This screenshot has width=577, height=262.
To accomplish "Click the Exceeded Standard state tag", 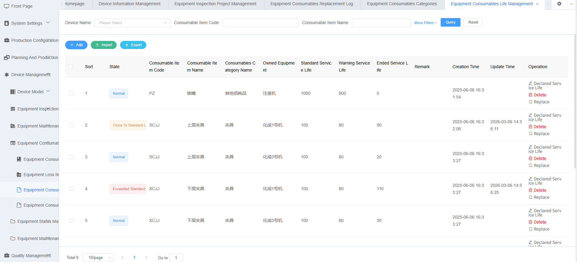I will (x=128, y=189).
